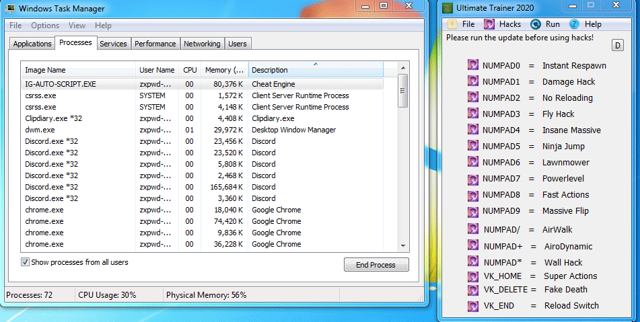Sort the list by Memory column header
640x322 pixels.
coord(224,70)
